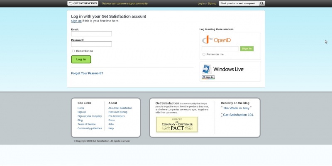Open the Forgot Your Password? link
This screenshot has height=166, width=332.
87,73
